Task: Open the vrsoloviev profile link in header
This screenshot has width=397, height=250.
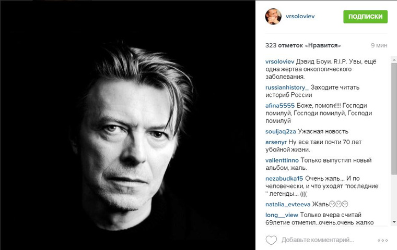Action: click(x=300, y=17)
